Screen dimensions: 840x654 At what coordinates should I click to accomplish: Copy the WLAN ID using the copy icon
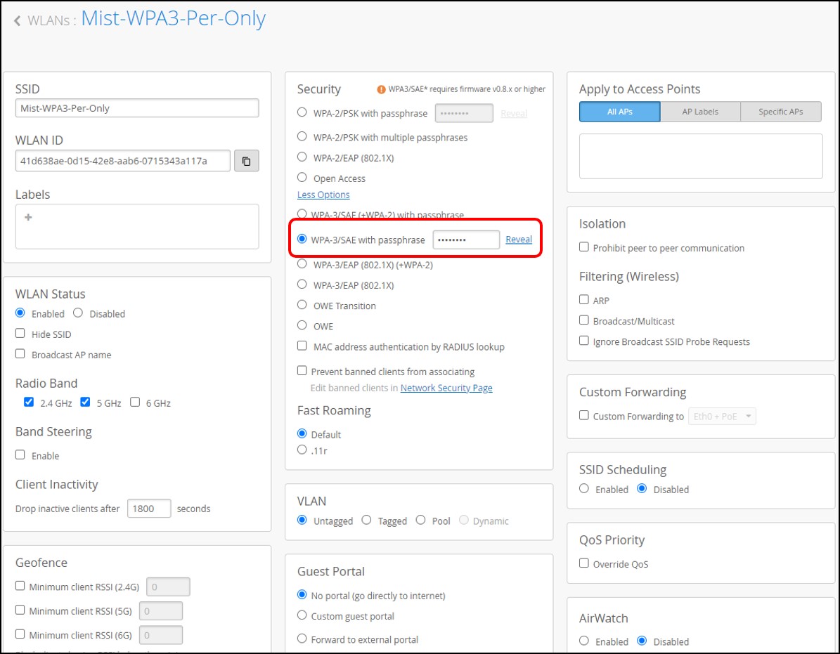click(x=245, y=160)
